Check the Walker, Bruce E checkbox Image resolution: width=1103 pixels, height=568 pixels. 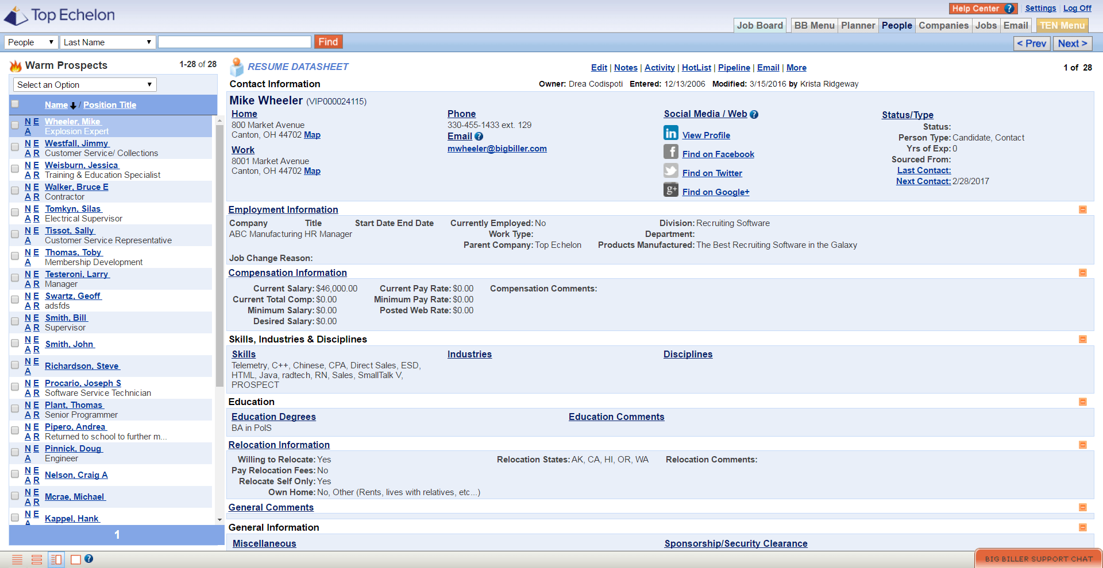point(15,190)
